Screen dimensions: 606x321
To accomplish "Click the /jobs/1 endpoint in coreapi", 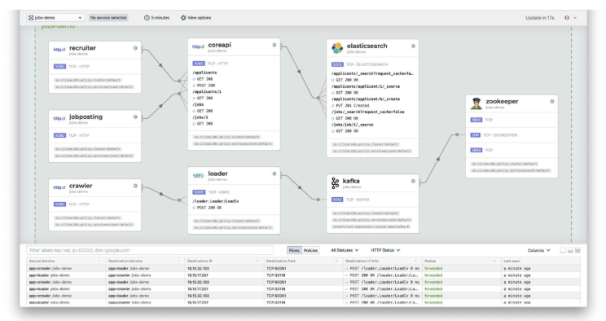I will click(x=200, y=117).
